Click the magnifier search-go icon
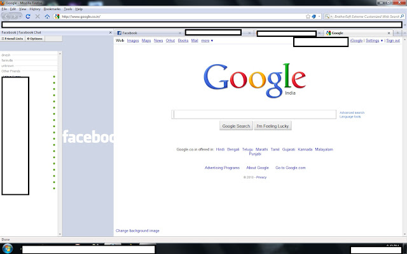The height and width of the screenshot is (254, 407). tap(403, 17)
